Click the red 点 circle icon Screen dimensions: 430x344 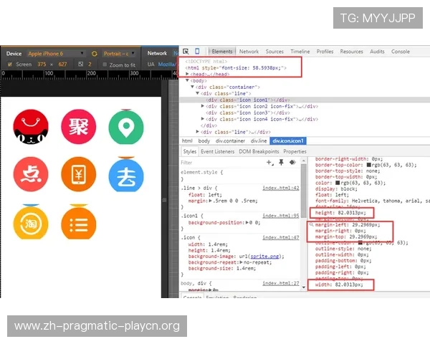(x=31, y=174)
